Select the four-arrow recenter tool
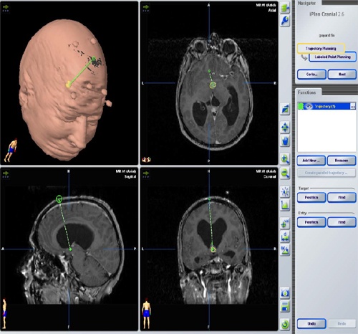The image size is (358, 334). point(285,127)
